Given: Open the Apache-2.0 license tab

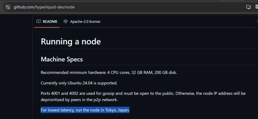Looking at the screenshot, I should [x=82, y=22].
